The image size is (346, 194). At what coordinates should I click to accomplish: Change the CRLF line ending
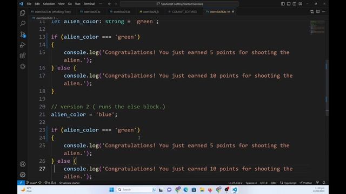click(x=274, y=183)
